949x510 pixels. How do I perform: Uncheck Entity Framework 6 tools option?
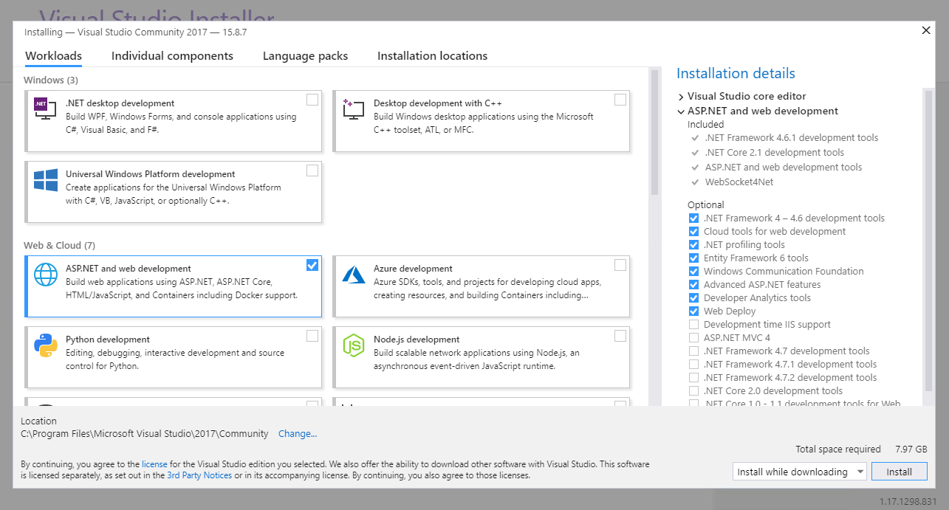pyautogui.click(x=693, y=258)
